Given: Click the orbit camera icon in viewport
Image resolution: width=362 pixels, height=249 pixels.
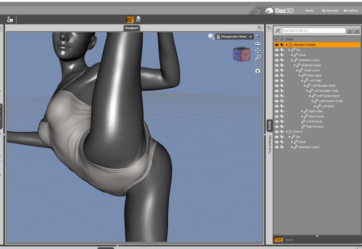Looking at the screenshot, I should [x=258, y=44].
